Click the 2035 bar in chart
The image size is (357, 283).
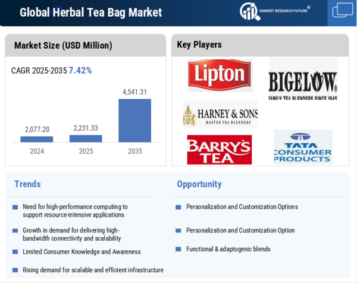[134, 120]
